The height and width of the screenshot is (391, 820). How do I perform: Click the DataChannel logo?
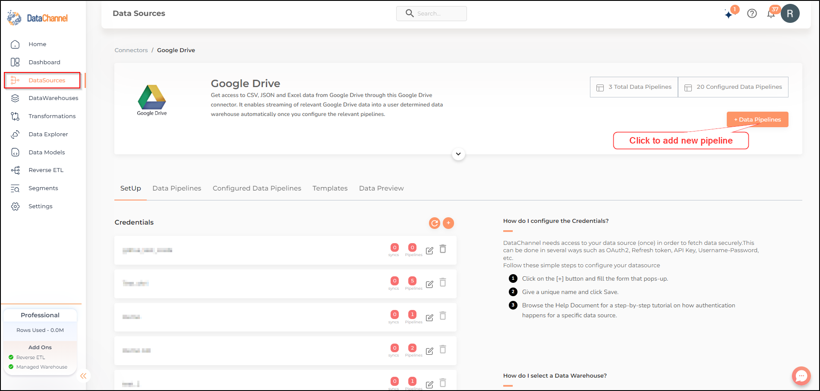tap(38, 18)
